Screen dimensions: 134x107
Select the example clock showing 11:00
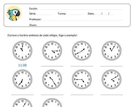(22, 51)
